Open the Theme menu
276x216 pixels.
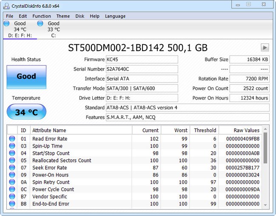(x=63, y=16)
